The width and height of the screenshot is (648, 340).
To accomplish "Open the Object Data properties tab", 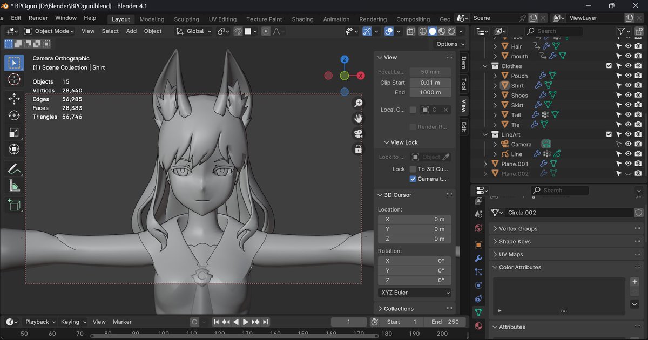I will coord(478,312).
